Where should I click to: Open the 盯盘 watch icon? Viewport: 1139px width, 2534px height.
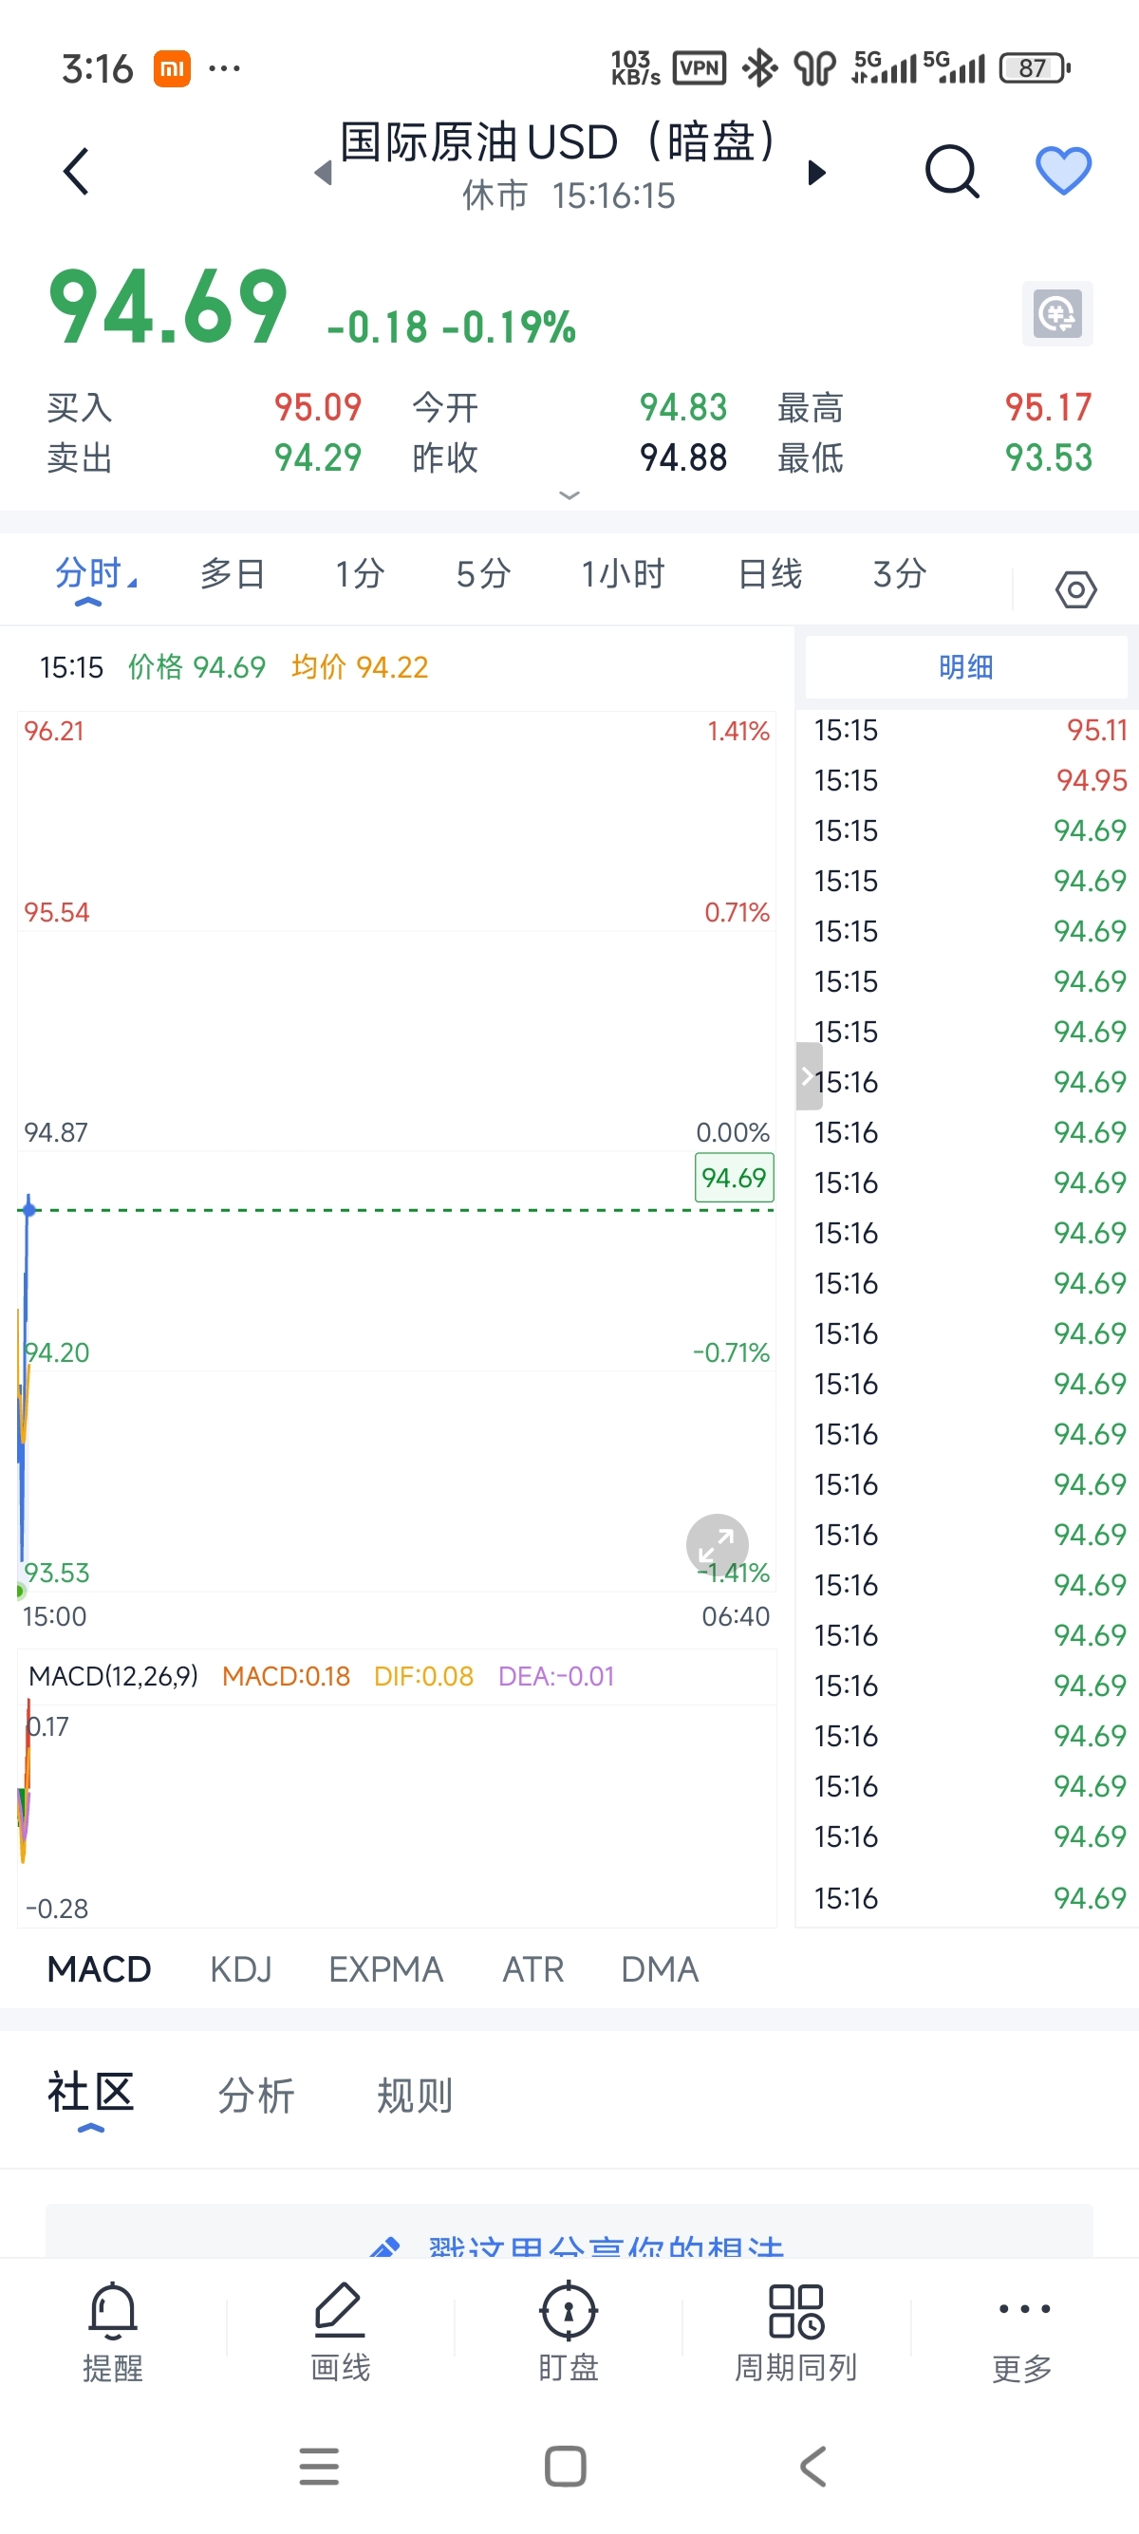[569, 2329]
